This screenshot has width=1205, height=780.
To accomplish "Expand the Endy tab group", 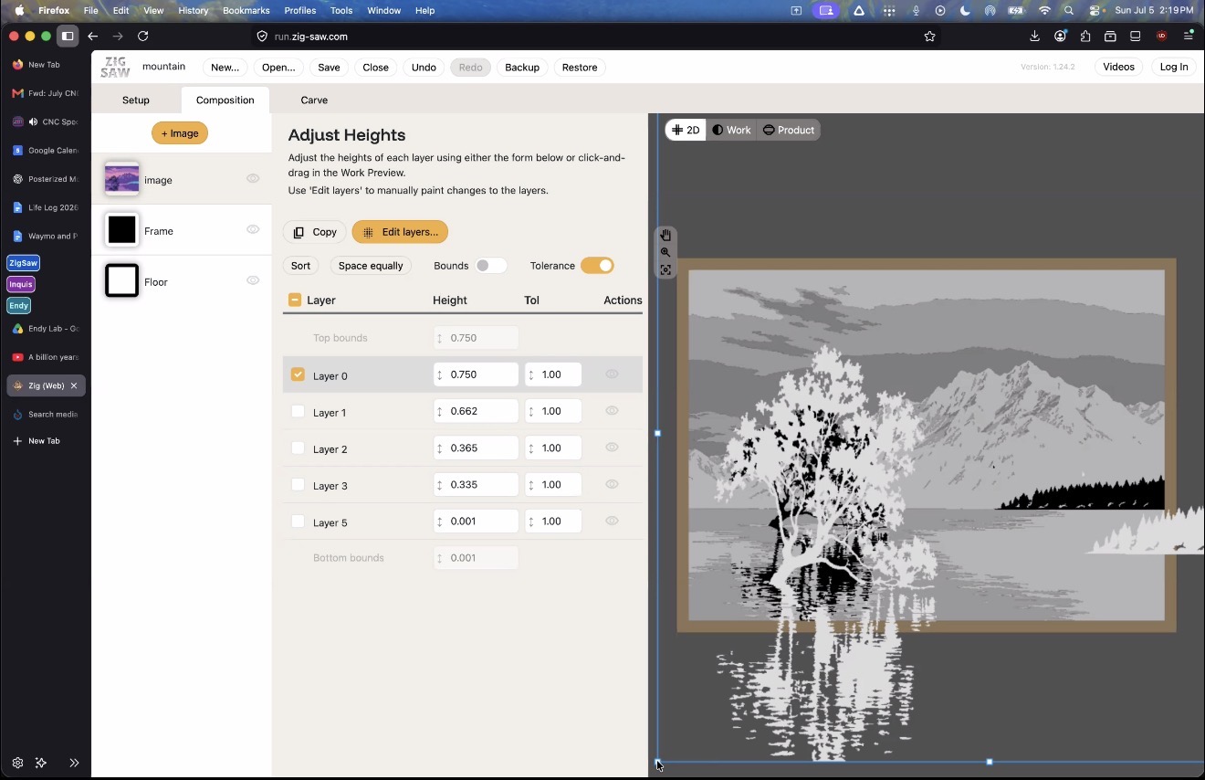I will pos(19,306).
